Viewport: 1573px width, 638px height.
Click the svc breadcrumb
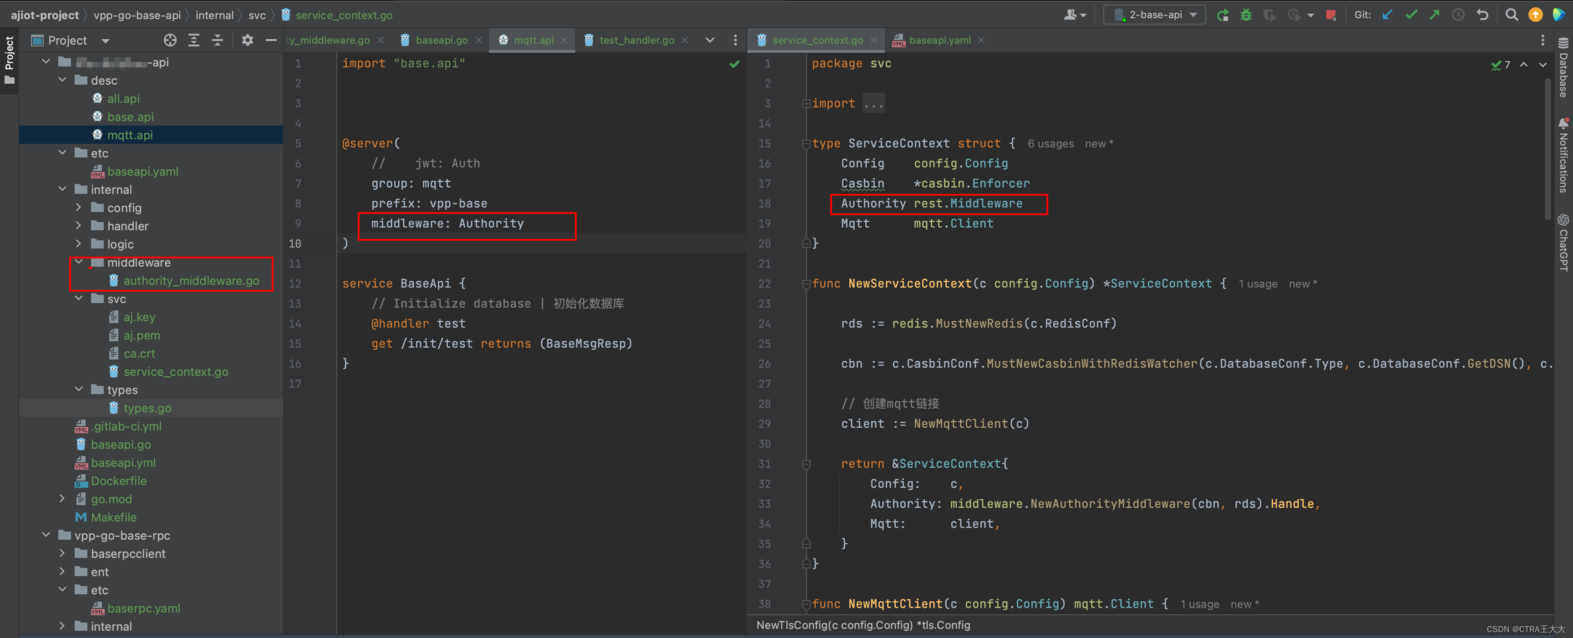[x=257, y=15]
